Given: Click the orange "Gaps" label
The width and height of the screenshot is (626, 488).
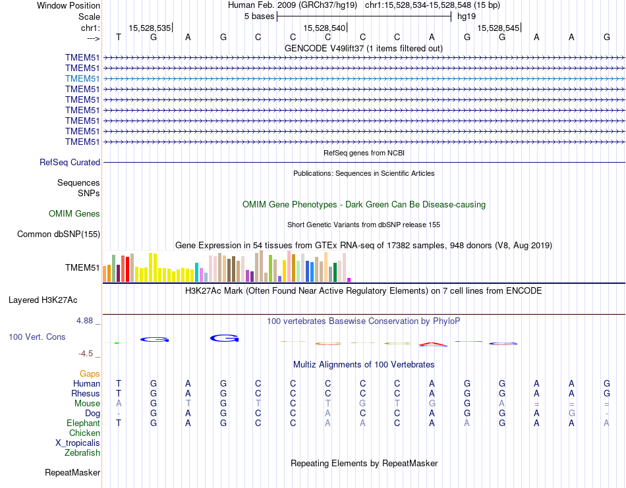Looking at the screenshot, I should 90,374.
